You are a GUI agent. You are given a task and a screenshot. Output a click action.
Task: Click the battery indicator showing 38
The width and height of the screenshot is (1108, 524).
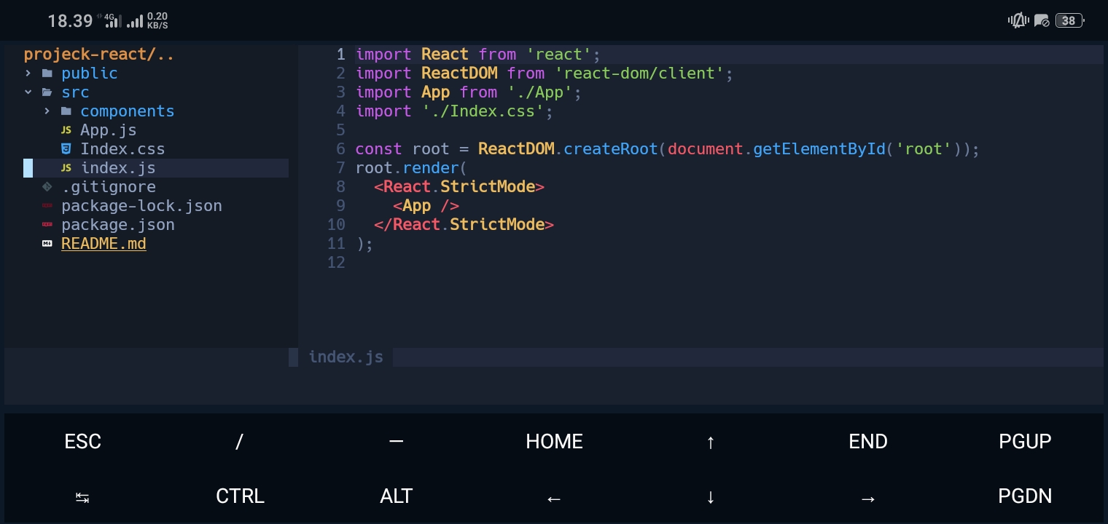pyautogui.click(x=1069, y=21)
